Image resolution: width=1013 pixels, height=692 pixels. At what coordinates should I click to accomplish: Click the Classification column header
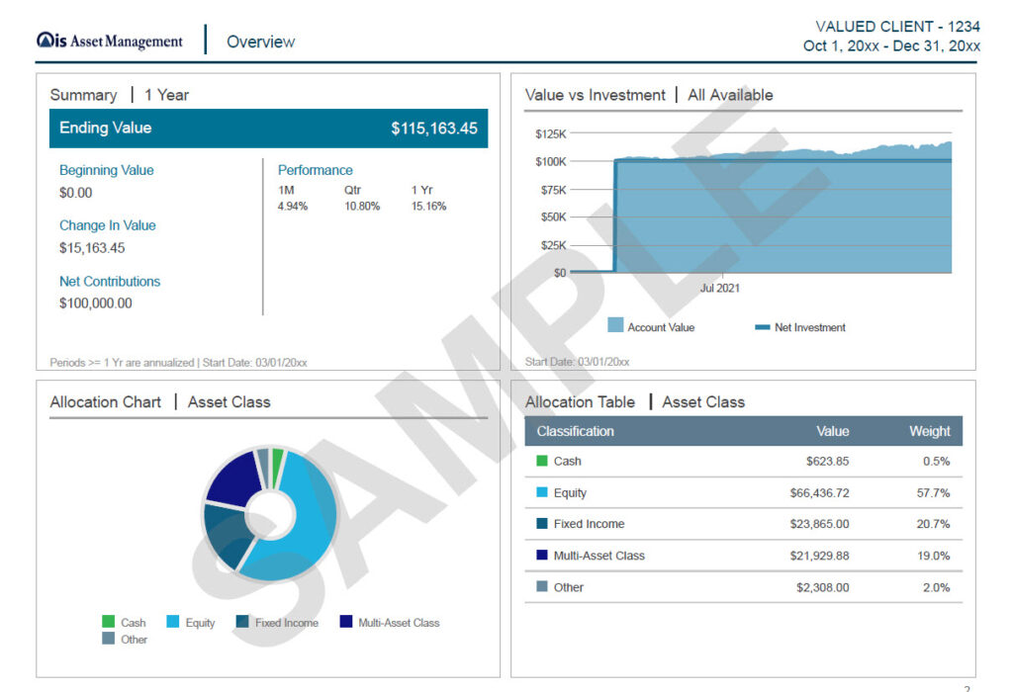pyautogui.click(x=575, y=431)
